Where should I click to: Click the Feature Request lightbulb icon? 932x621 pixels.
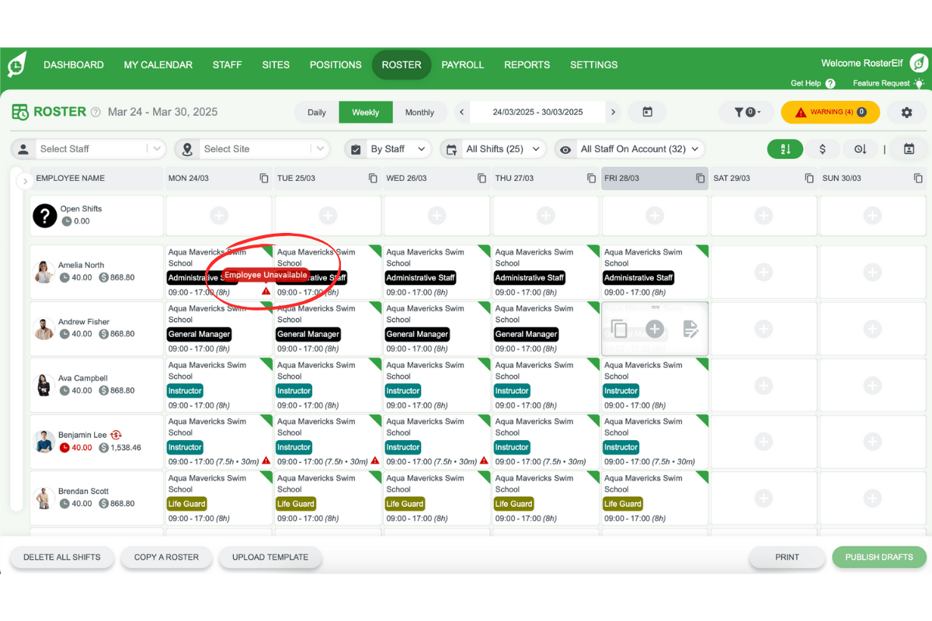(919, 84)
